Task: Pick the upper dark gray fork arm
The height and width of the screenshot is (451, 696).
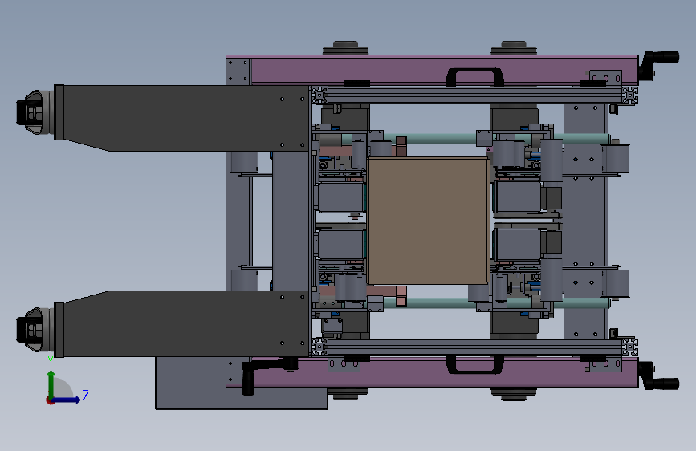Action: (182, 118)
